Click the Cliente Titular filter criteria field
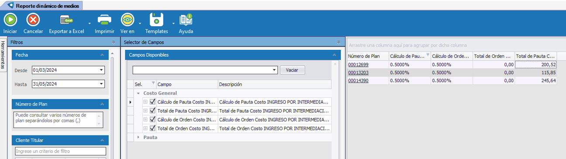The image size is (566, 159). pyautogui.click(x=60, y=151)
